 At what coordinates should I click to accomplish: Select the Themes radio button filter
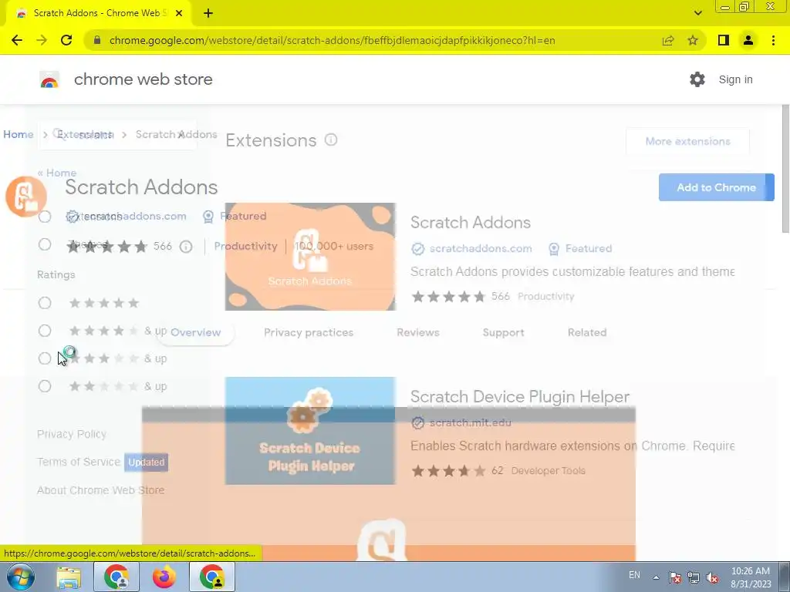click(45, 244)
